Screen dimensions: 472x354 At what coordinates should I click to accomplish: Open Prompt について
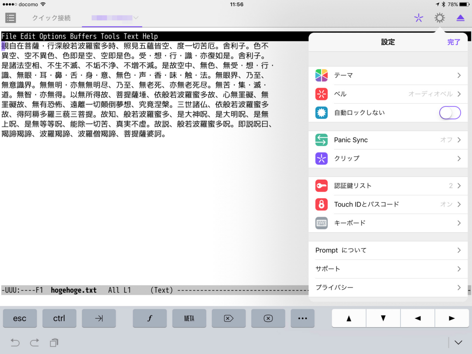click(x=388, y=250)
